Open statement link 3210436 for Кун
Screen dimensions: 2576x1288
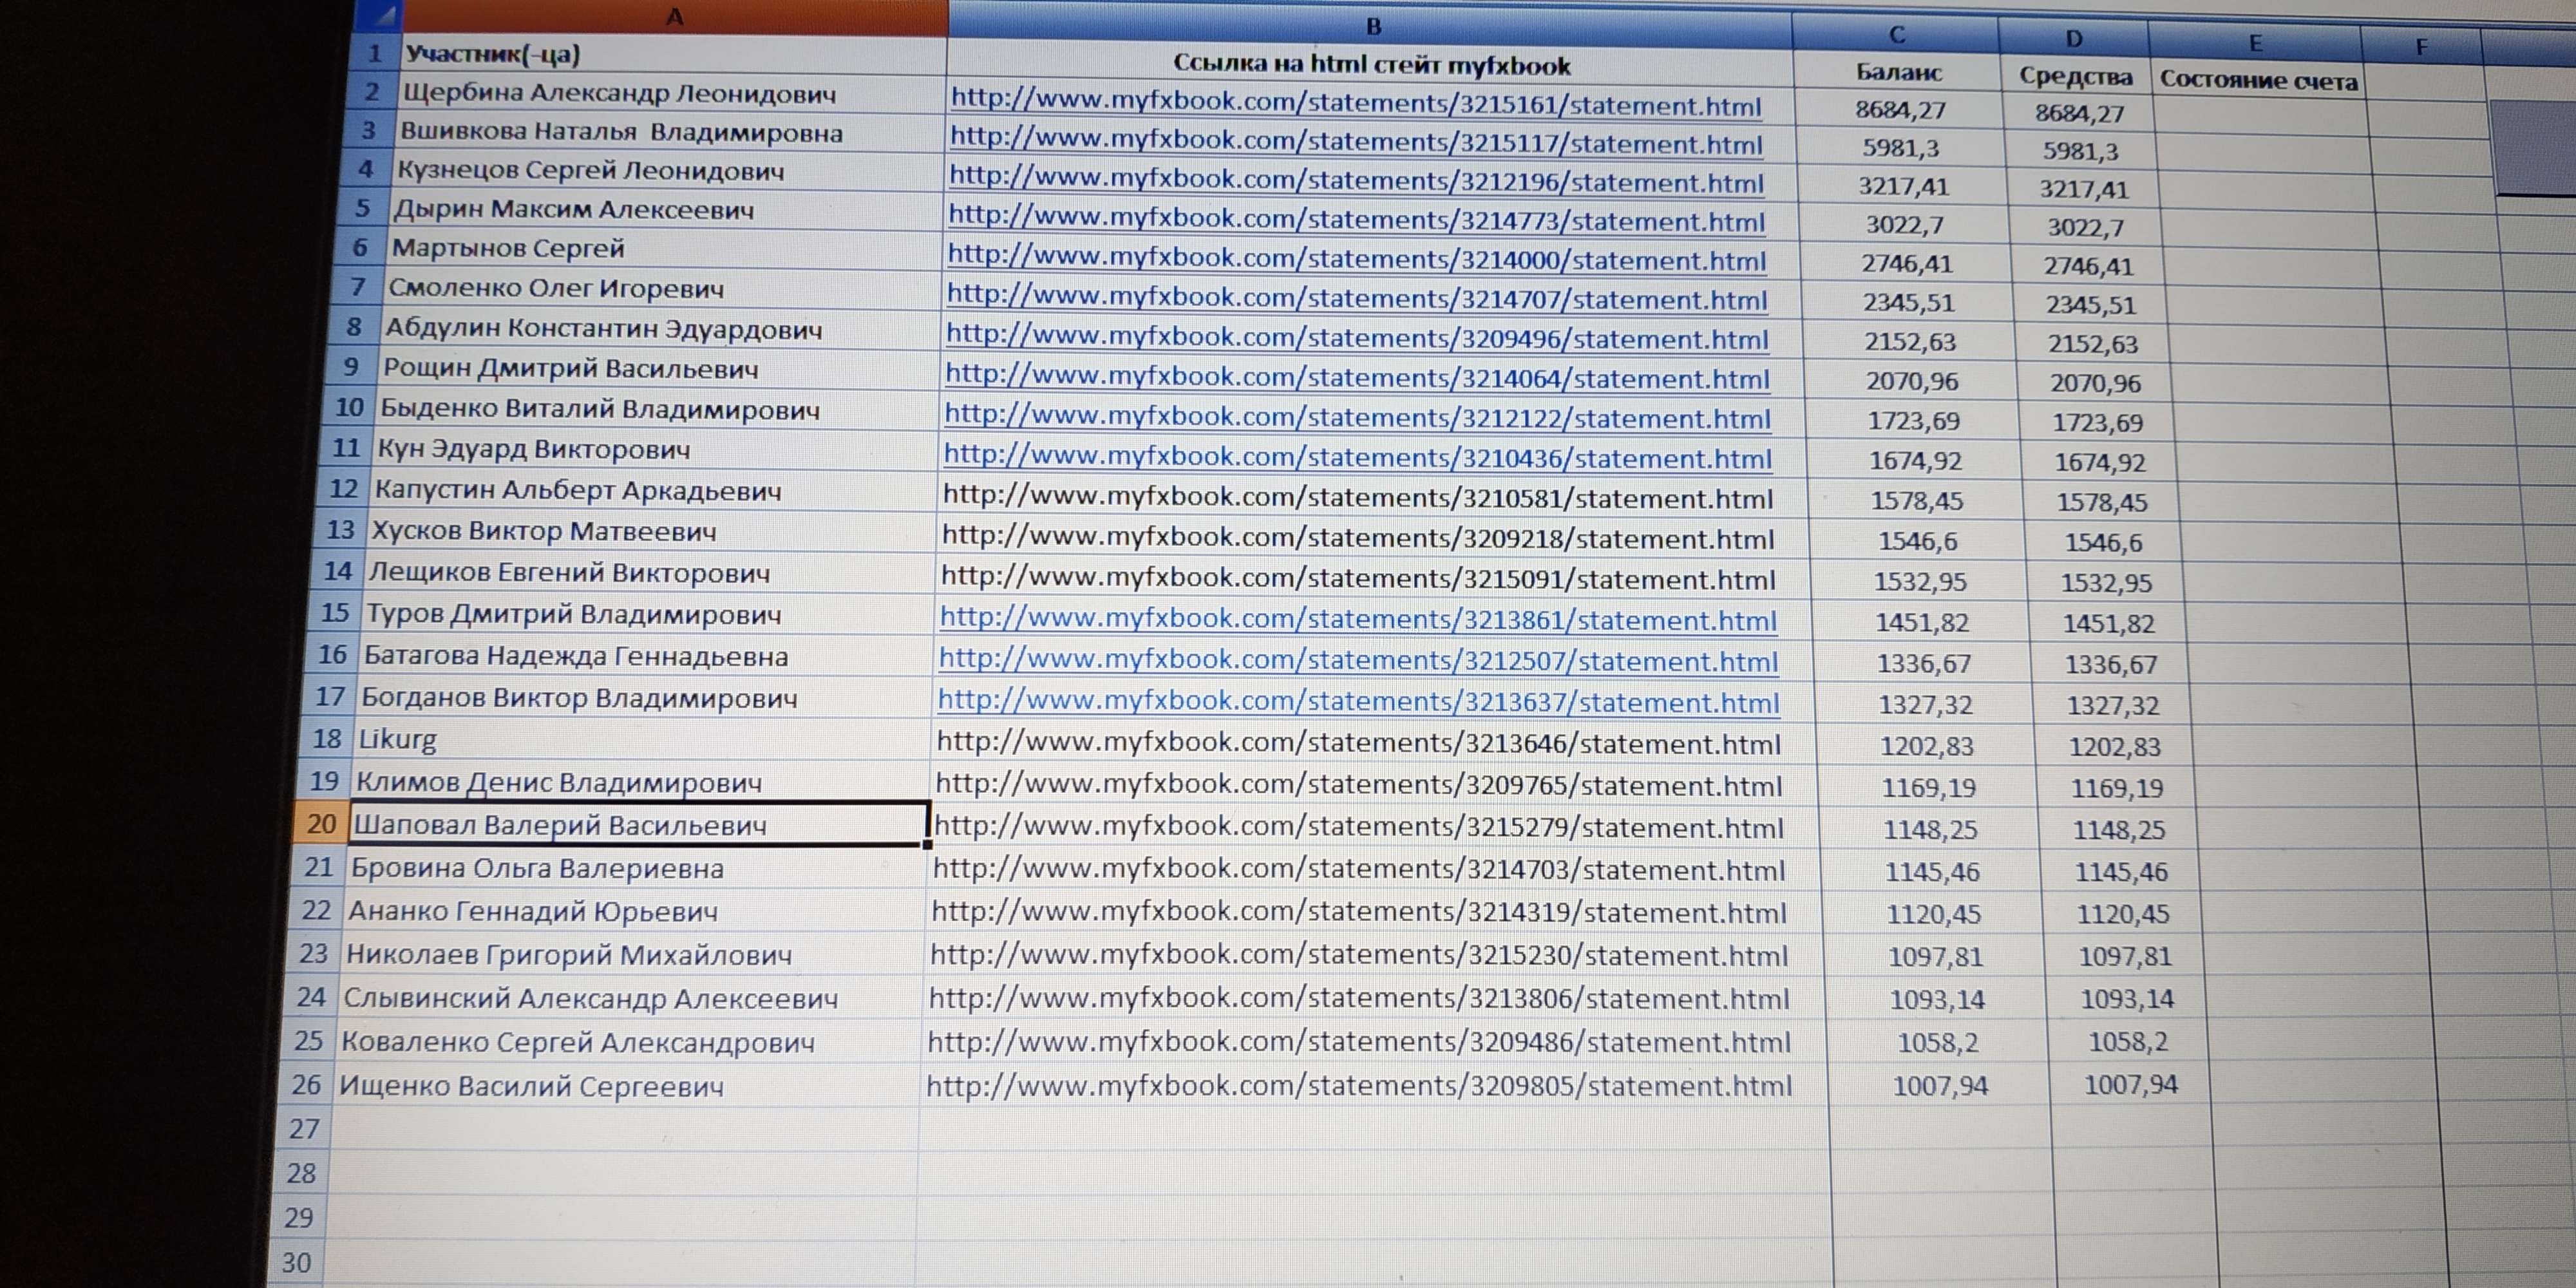click(1357, 456)
